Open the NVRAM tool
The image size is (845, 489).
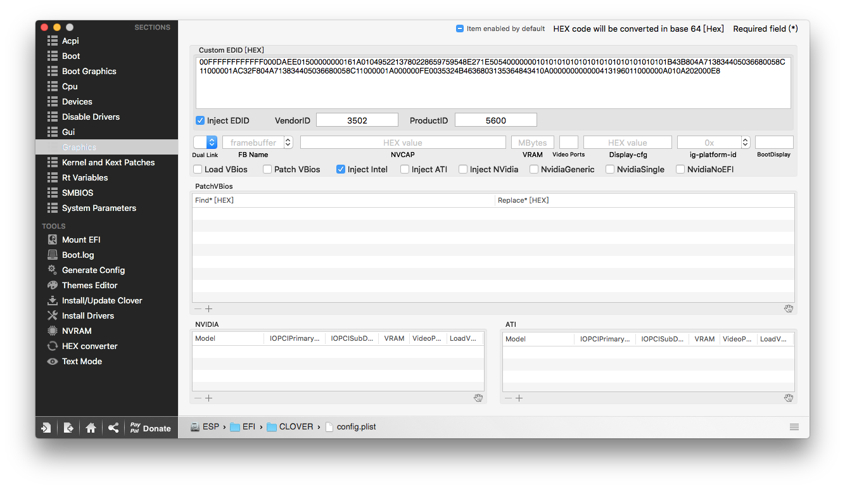click(x=77, y=331)
